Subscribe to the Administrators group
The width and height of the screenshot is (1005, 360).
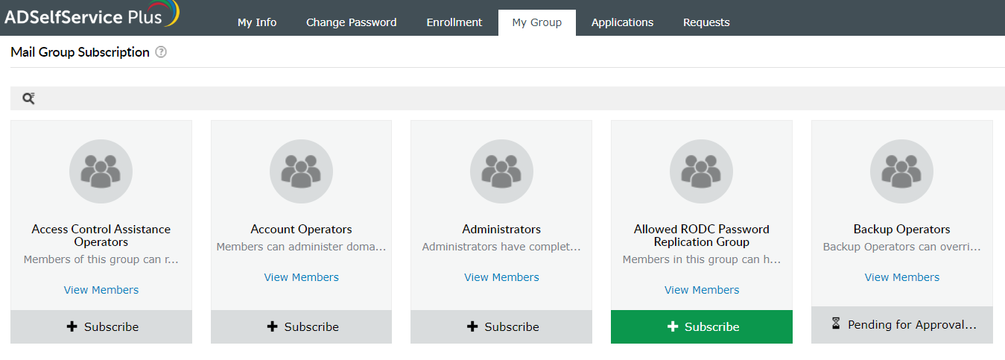(x=501, y=326)
